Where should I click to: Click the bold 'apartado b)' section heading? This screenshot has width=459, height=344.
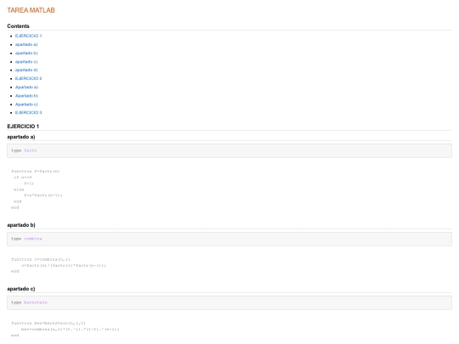pyautogui.click(x=21, y=225)
